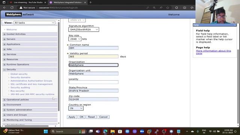The height and width of the screenshot is (135, 240).
Task: Expand the Runtime Operations section
Action: click(x=4, y=64)
